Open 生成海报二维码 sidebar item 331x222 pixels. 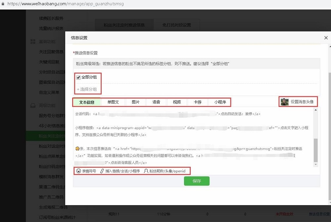[x=53, y=207]
